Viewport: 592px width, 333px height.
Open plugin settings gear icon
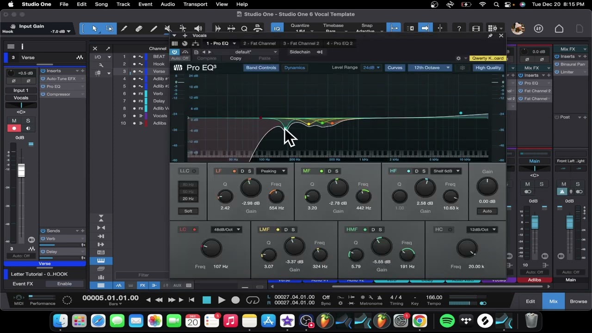click(458, 58)
